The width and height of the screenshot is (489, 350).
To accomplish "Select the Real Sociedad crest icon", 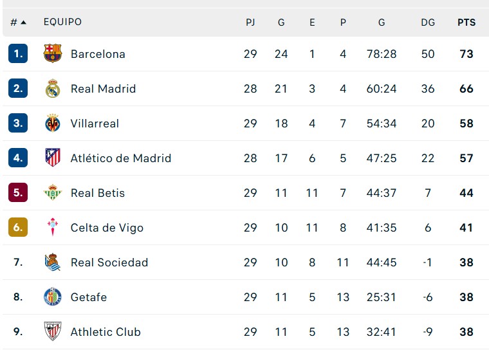I will point(53,262).
